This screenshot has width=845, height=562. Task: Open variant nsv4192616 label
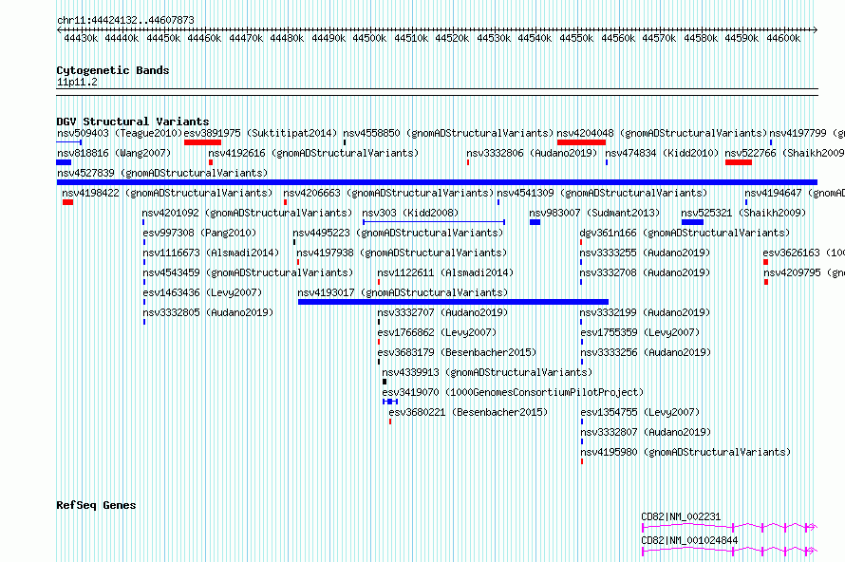click(313, 153)
